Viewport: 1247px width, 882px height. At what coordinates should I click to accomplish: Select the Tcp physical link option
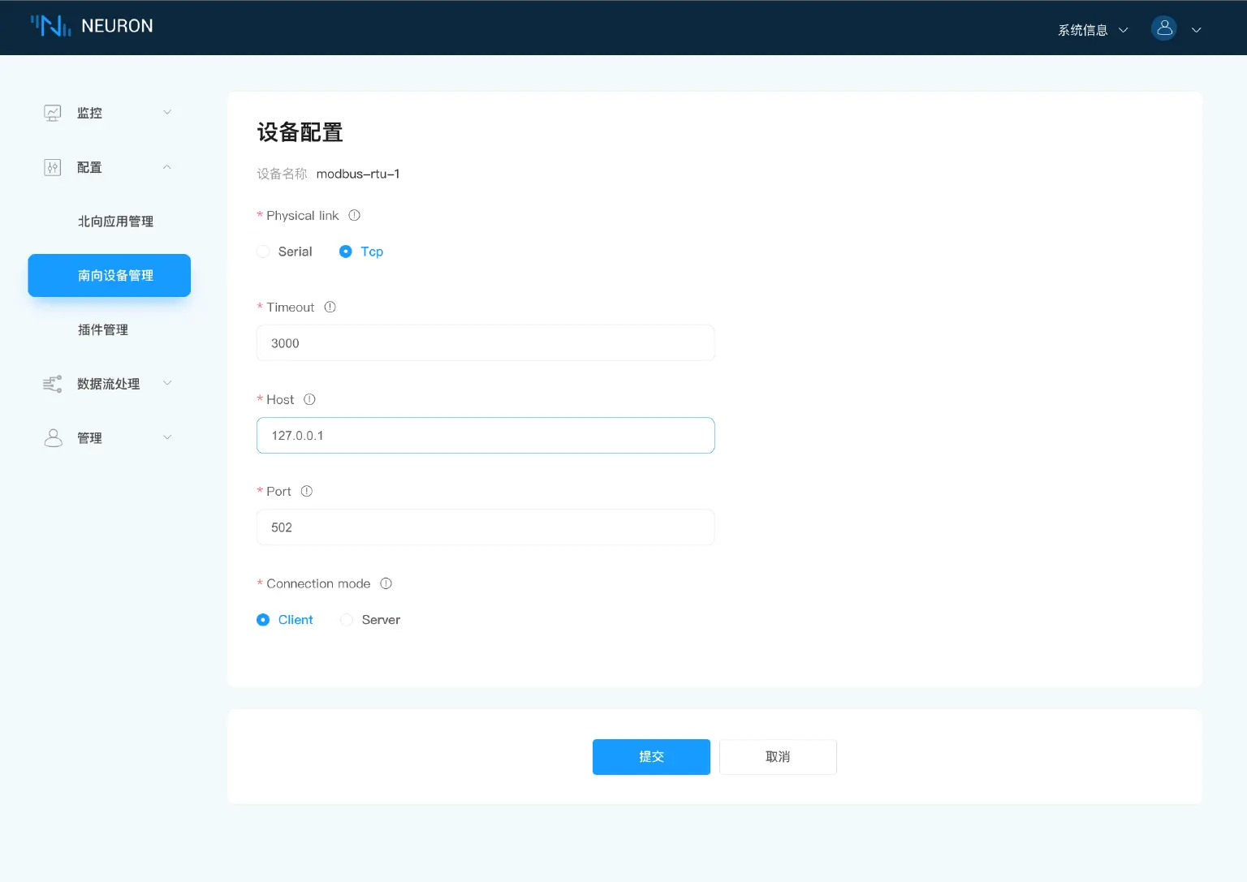click(x=347, y=252)
